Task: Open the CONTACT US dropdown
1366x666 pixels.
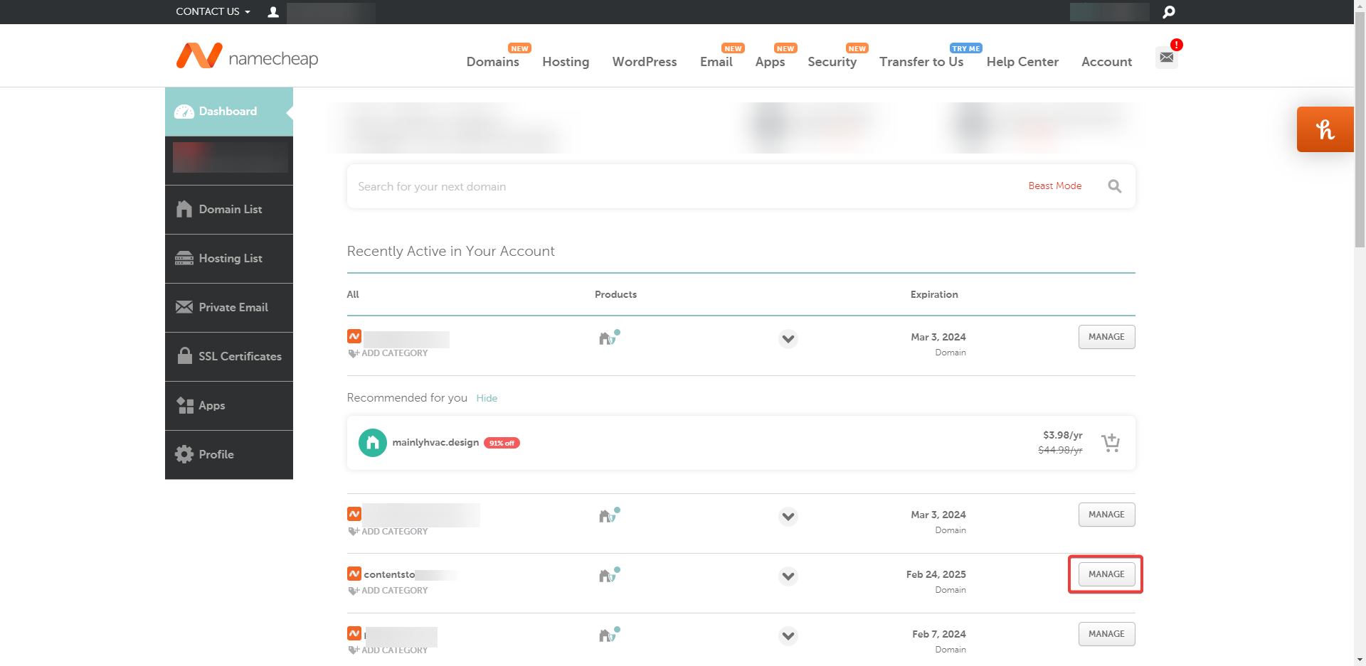Action: [x=213, y=11]
